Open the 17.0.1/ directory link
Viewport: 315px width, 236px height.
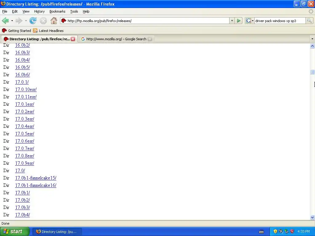[x=22, y=82]
